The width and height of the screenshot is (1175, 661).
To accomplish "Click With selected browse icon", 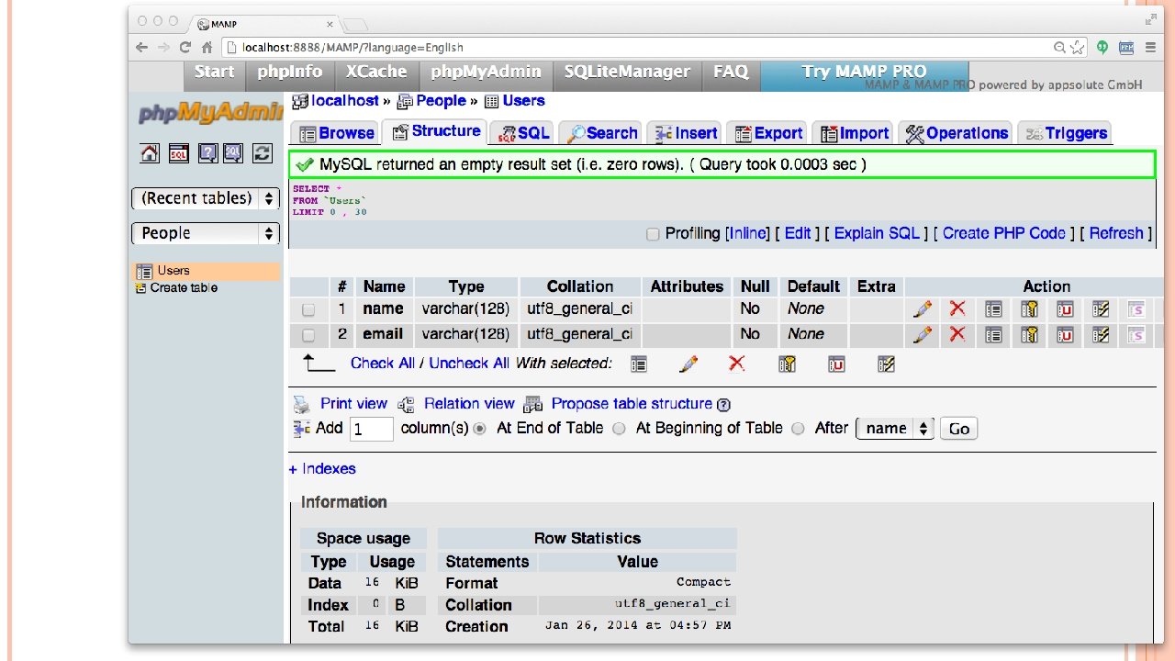I will click(639, 364).
